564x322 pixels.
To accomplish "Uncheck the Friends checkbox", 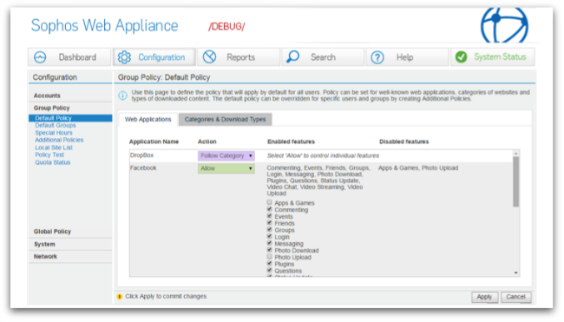I will [x=269, y=223].
